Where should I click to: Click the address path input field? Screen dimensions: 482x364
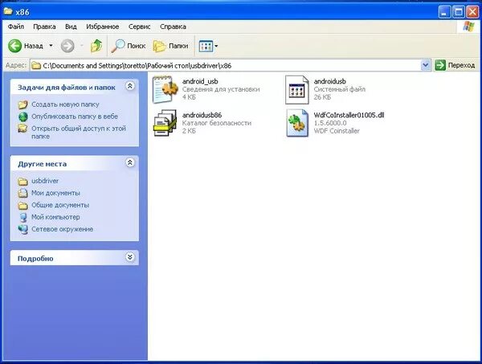pos(231,65)
